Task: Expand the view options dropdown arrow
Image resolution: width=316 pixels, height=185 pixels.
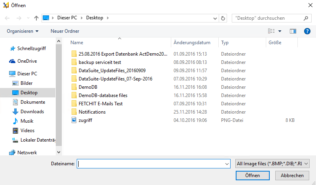Action: click(280, 31)
